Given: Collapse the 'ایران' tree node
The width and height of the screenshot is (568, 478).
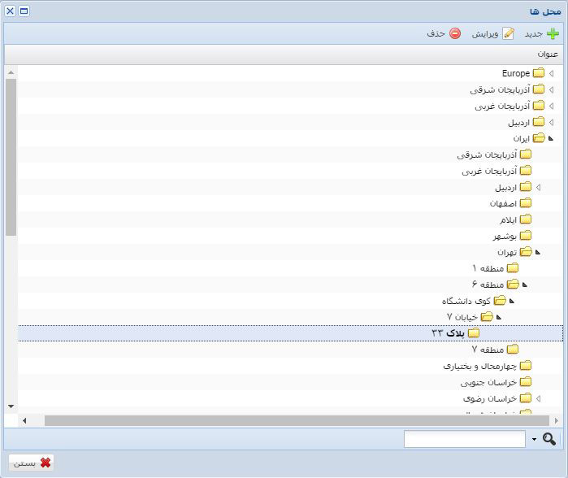Looking at the screenshot, I should (x=552, y=138).
